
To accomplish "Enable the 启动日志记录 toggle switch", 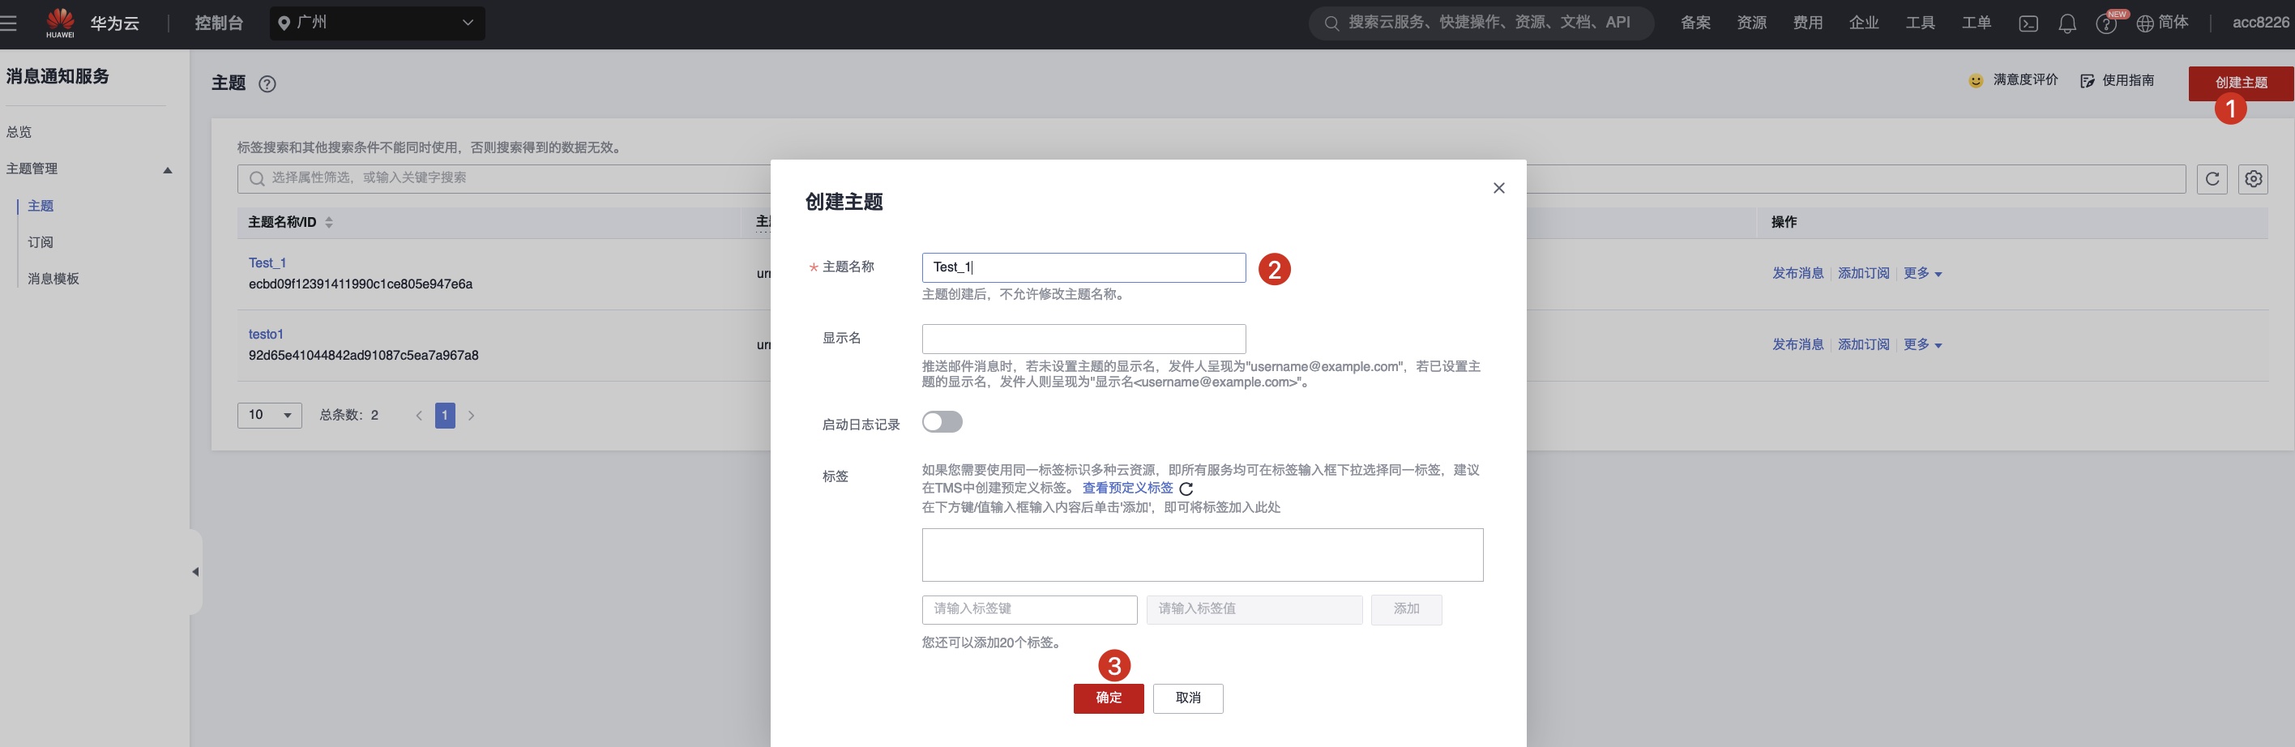I will [942, 421].
